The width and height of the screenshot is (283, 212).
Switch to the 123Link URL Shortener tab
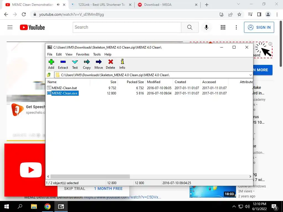coord(101,5)
